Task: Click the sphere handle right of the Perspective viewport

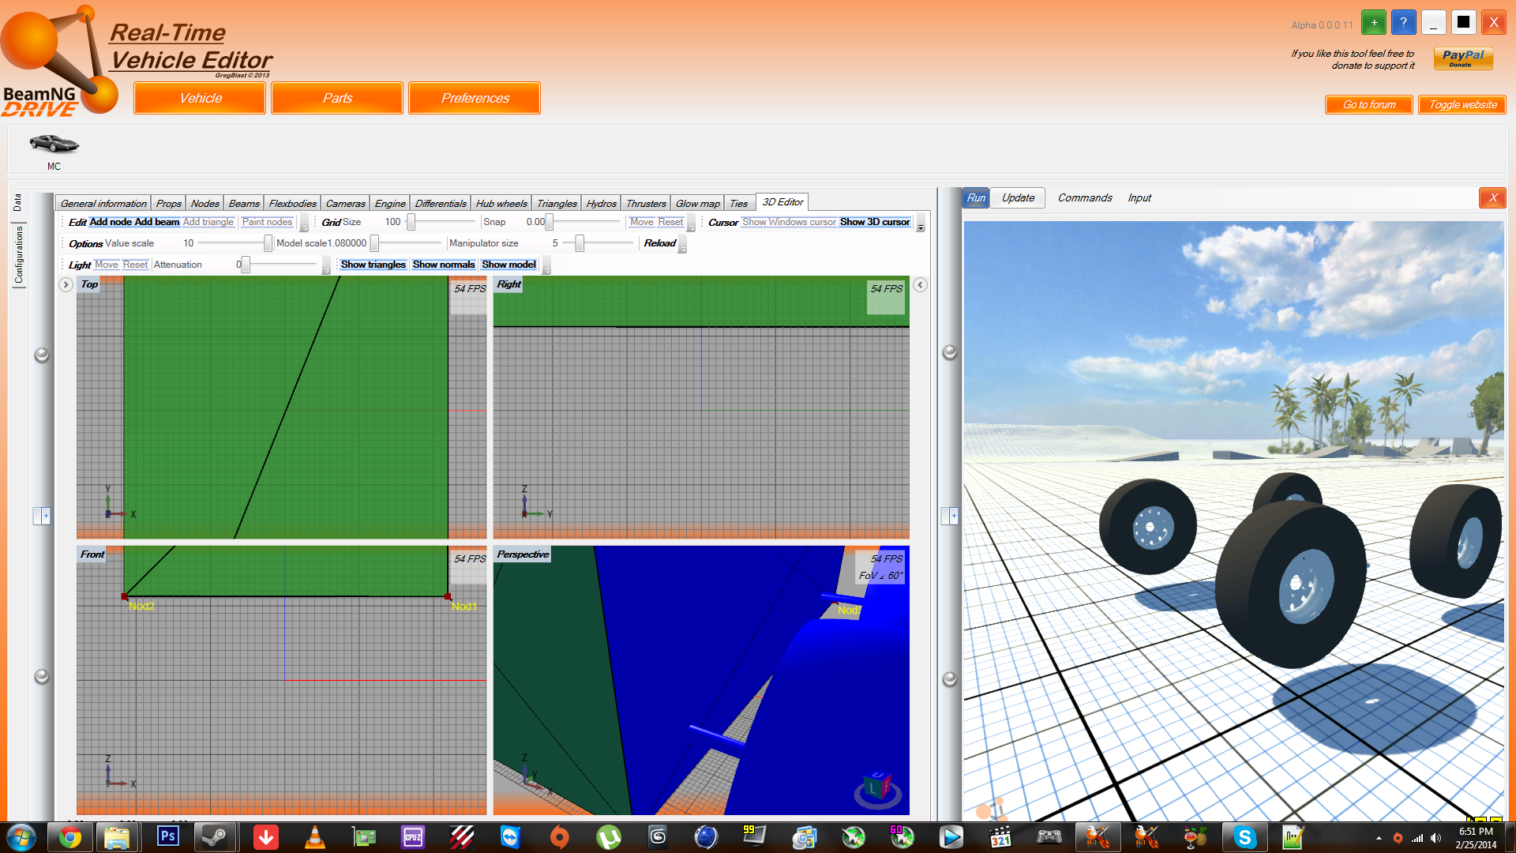Action: point(950,678)
